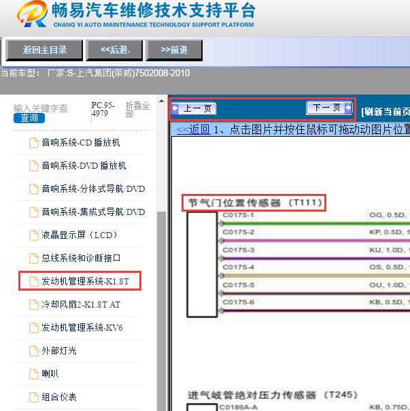Open 总线系统和诊断接口 entry
This screenshot has width=410, height=411.
click(x=81, y=258)
